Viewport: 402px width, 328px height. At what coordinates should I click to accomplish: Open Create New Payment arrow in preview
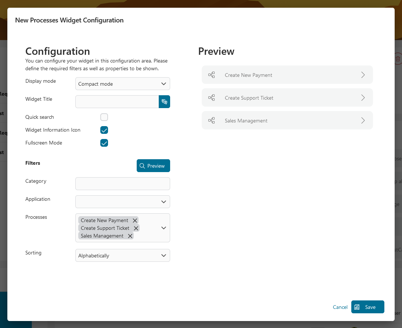[x=363, y=75]
